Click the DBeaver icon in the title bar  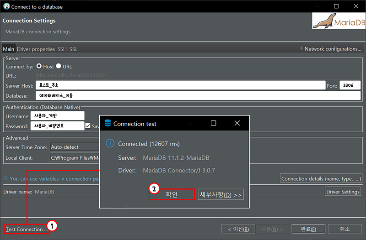click(6, 6)
